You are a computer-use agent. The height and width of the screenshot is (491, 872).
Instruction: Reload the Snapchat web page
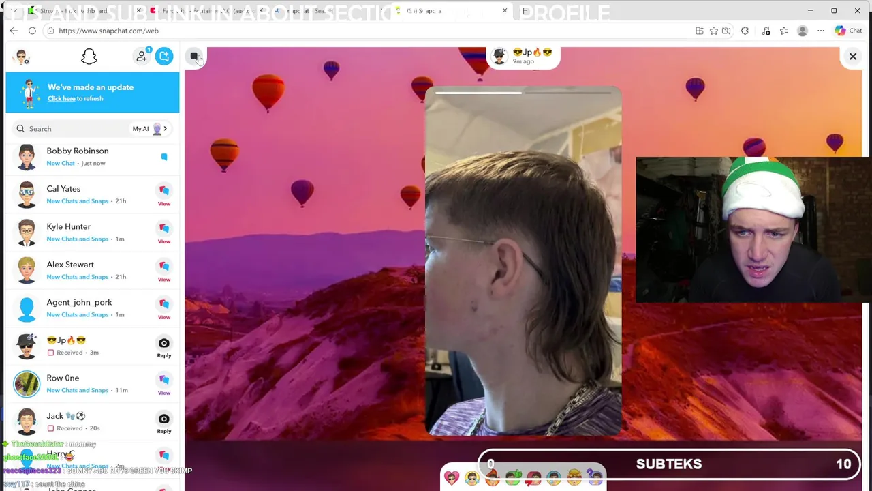[x=32, y=31]
